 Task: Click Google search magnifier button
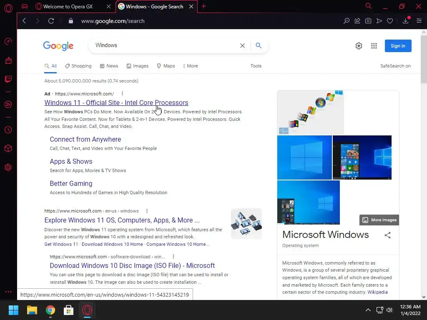pyautogui.click(x=259, y=45)
